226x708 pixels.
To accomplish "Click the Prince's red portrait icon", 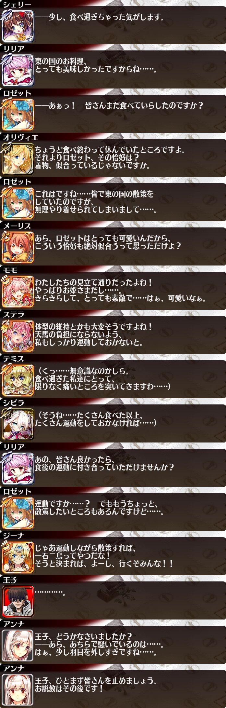I will [x=18, y=601].
